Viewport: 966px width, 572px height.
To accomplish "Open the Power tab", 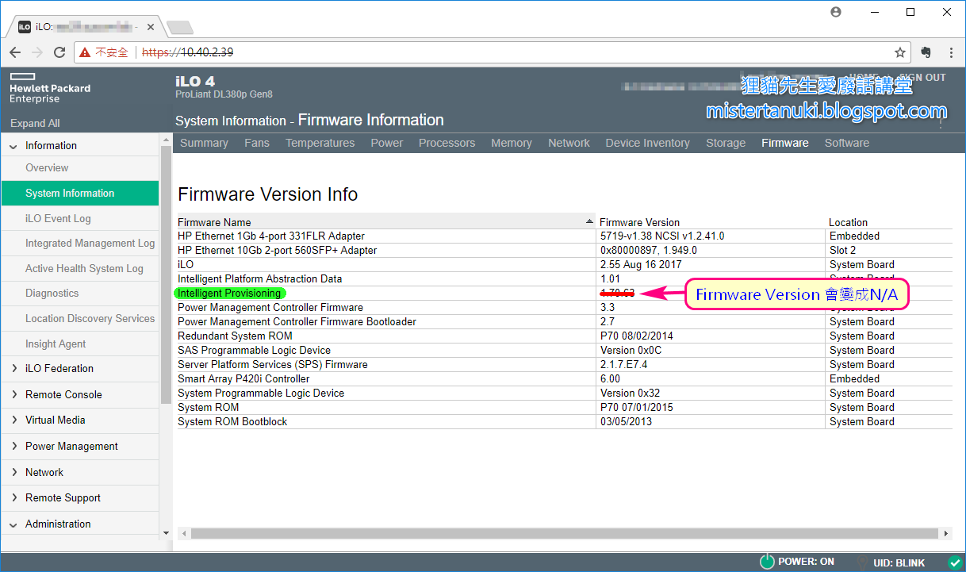I will 387,143.
